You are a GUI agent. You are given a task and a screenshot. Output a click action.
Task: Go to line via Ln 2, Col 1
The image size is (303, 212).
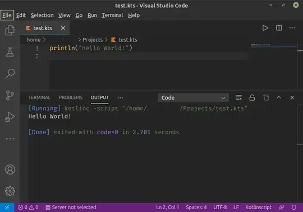pyautogui.click(x=168, y=208)
